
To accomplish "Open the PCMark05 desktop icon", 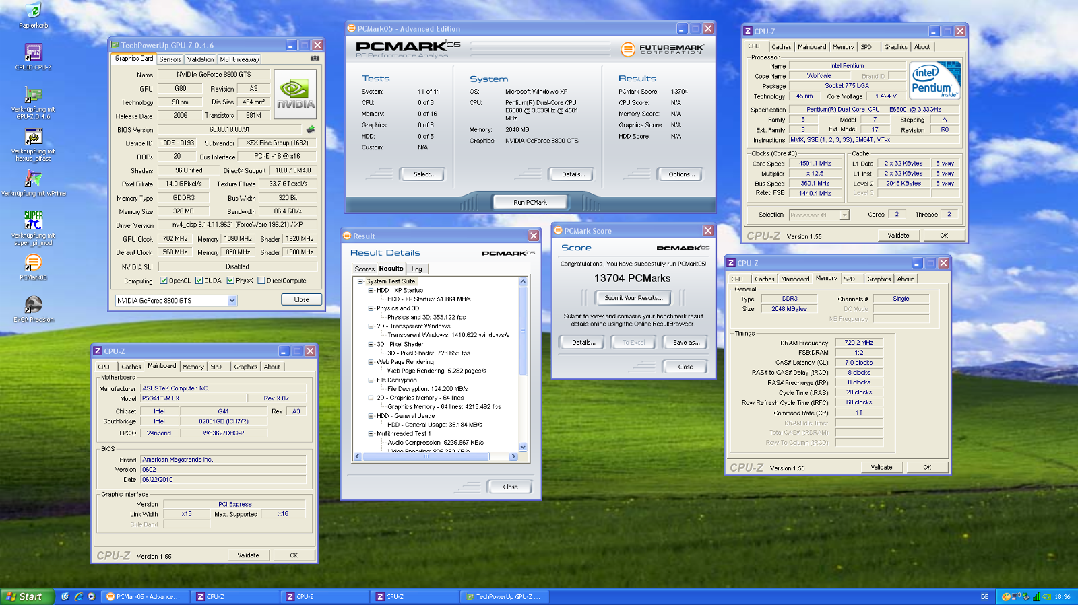I will click(33, 262).
